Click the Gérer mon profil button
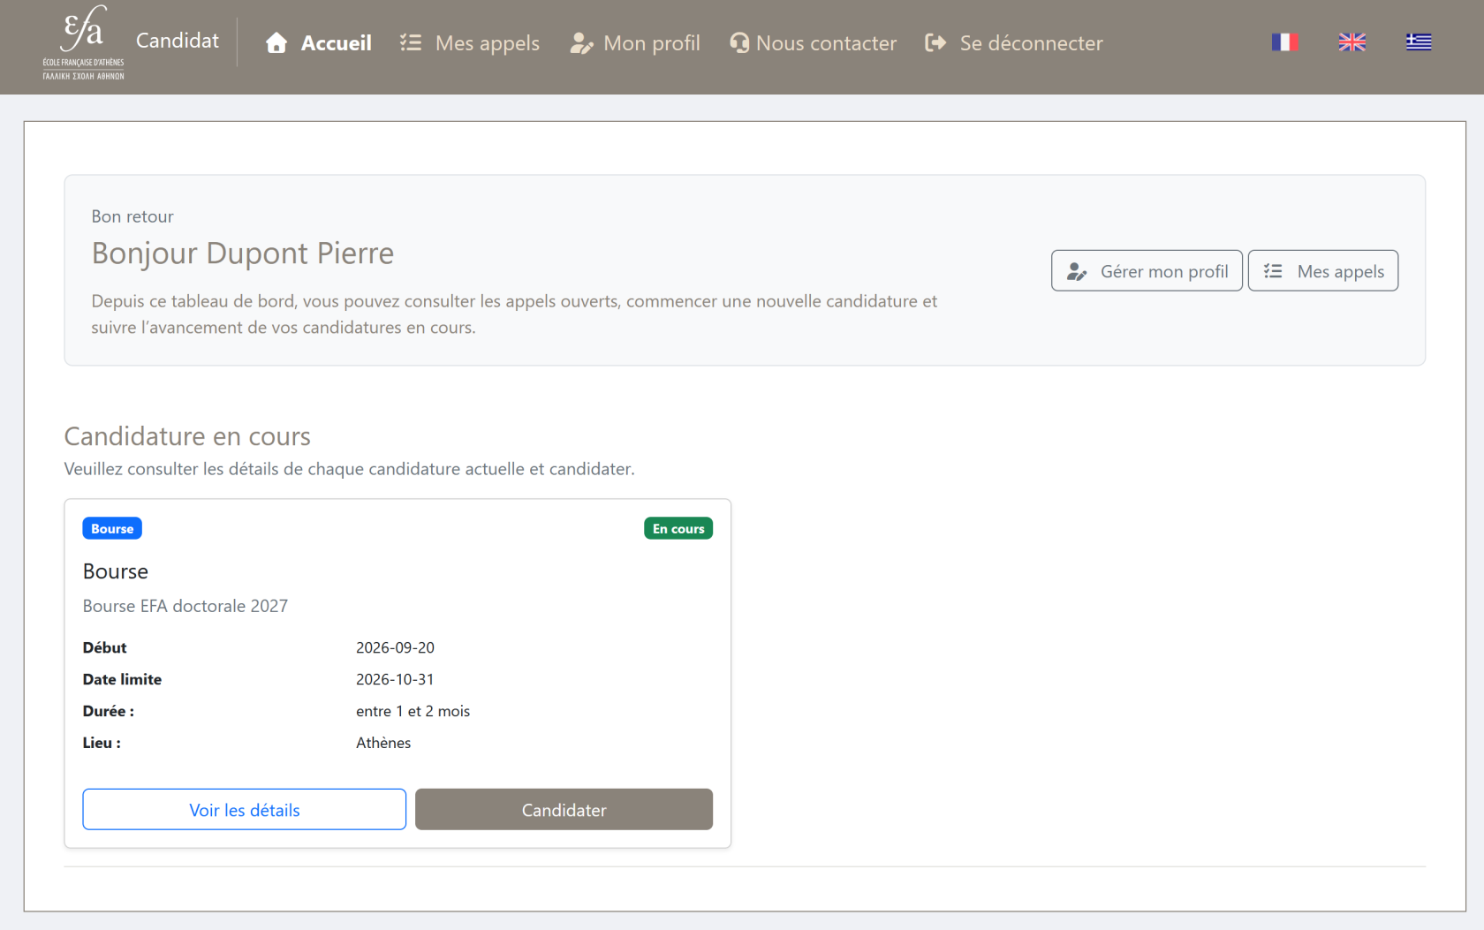Image resolution: width=1484 pixels, height=930 pixels. click(x=1147, y=270)
